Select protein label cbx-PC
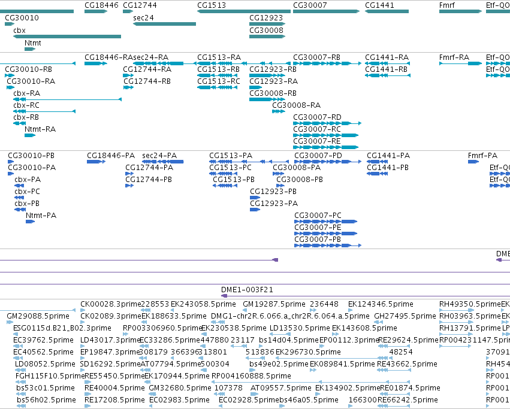Viewport: 510px width, 409px height. click(27, 192)
